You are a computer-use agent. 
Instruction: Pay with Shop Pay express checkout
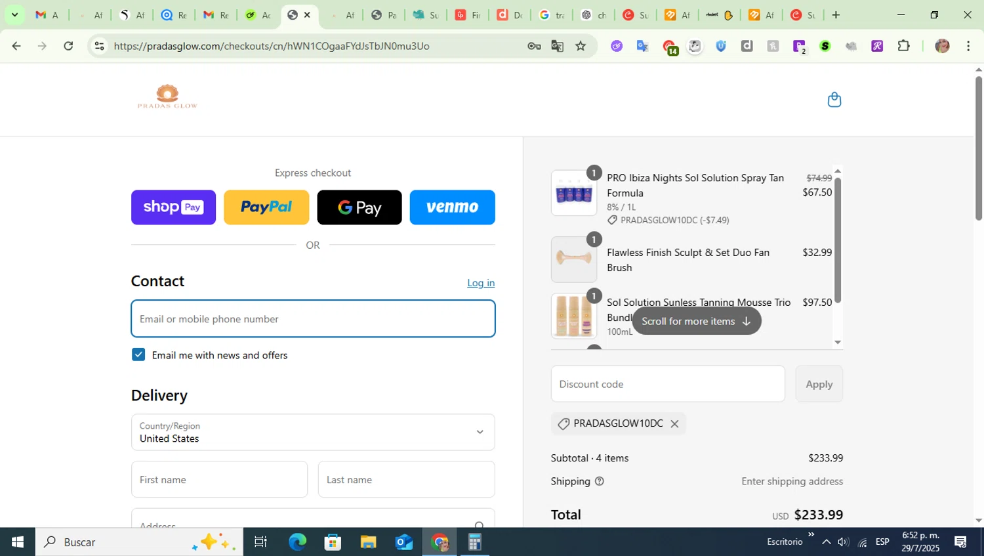(173, 207)
